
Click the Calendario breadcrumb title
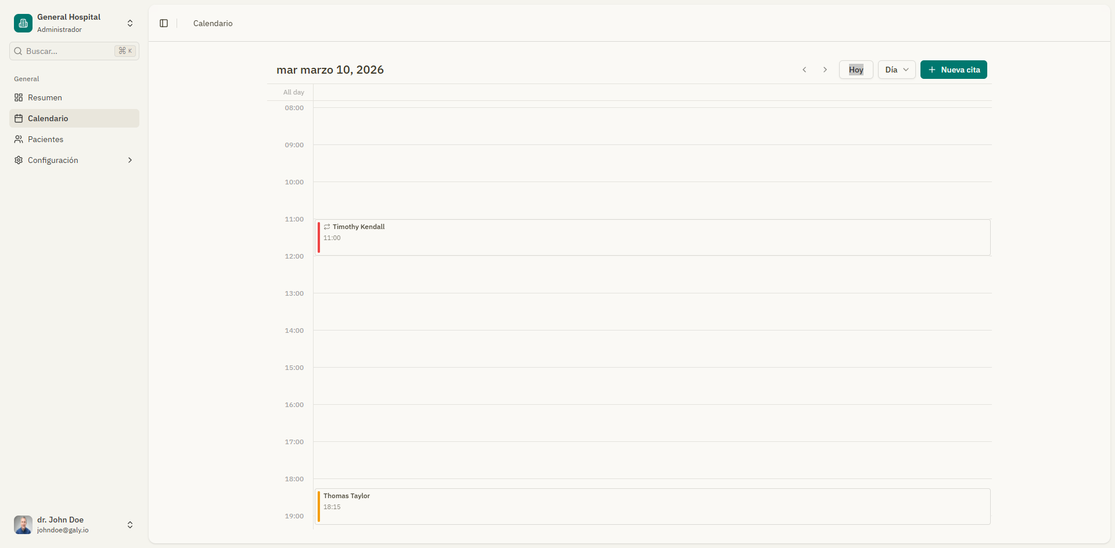pyautogui.click(x=212, y=23)
